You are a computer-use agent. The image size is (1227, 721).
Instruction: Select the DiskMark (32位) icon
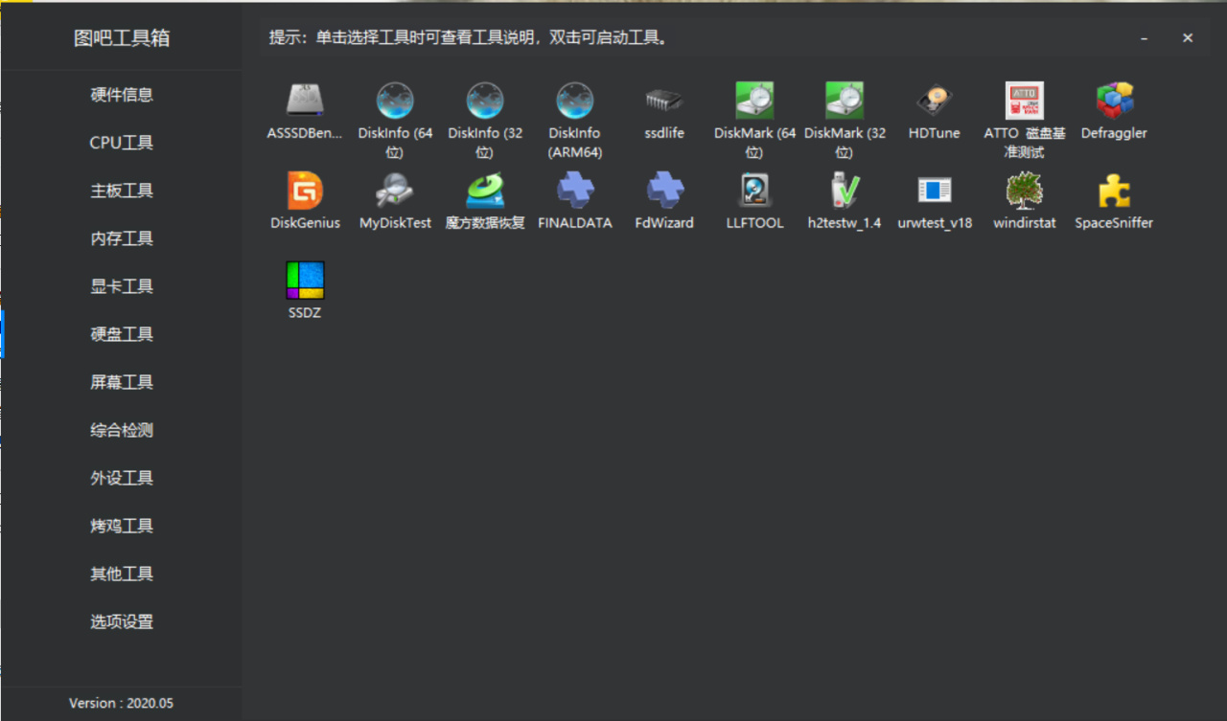coord(845,101)
